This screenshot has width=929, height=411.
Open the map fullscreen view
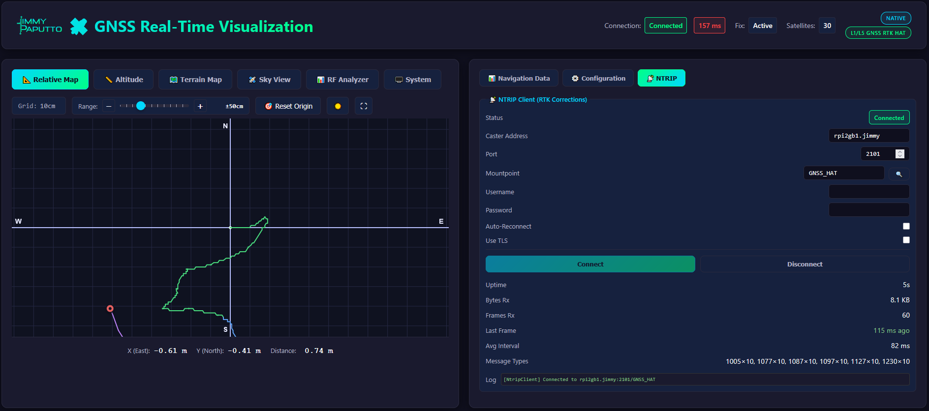tap(364, 106)
